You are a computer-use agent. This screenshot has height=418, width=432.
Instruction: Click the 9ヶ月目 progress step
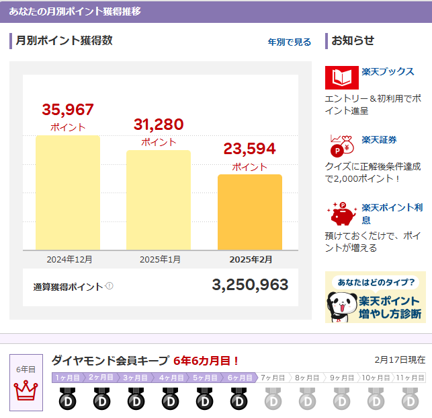pyautogui.click(x=342, y=378)
